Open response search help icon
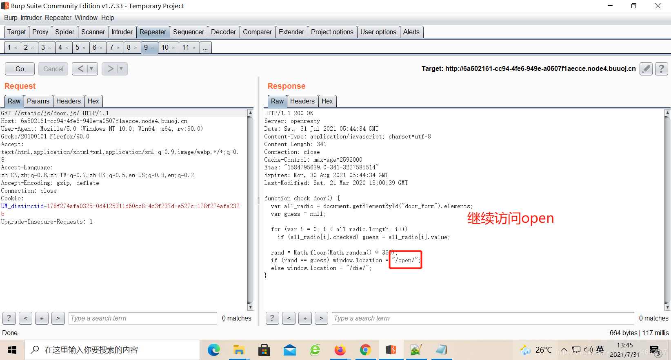This screenshot has width=671, height=360. point(272,318)
